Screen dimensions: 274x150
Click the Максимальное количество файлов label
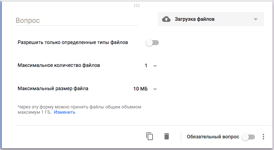tap(59, 65)
